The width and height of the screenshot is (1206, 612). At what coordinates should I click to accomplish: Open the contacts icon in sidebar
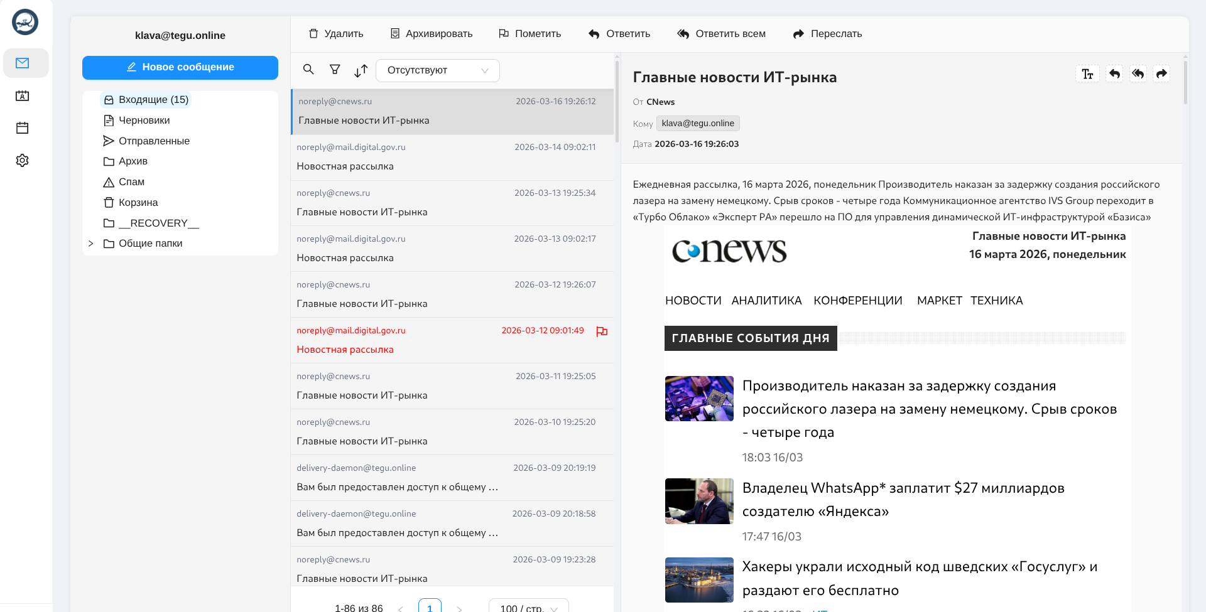(23, 96)
